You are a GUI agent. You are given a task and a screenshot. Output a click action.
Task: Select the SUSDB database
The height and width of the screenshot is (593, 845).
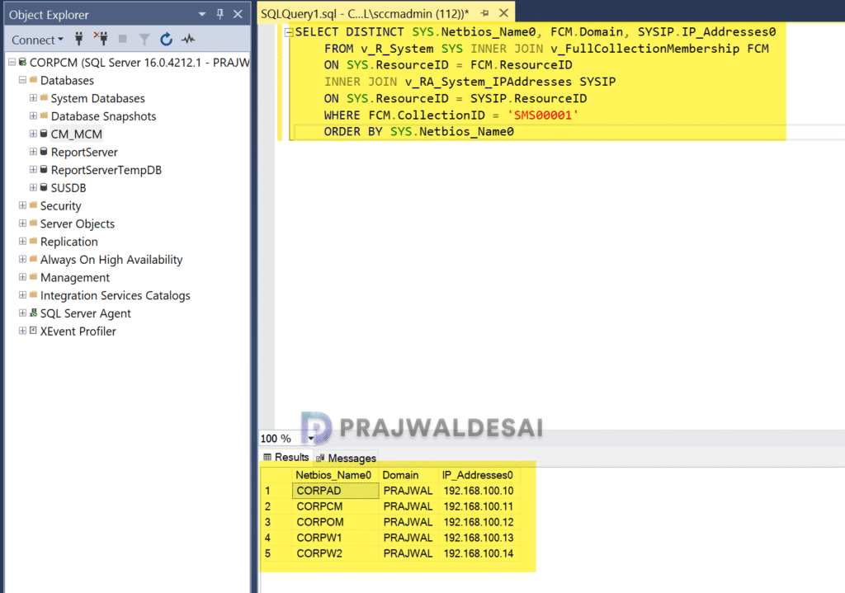pyautogui.click(x=68, y=188)
